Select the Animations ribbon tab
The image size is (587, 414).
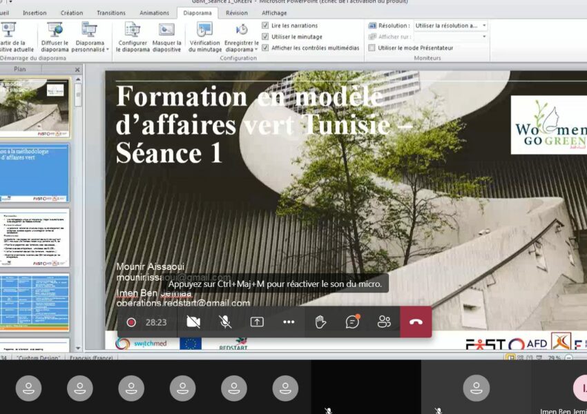pyautogui.click(x=154, y=12)
